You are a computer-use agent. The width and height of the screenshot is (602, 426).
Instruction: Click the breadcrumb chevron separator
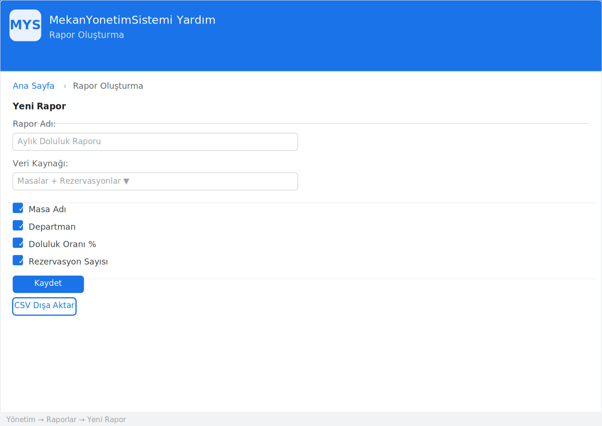click(65, 86)
